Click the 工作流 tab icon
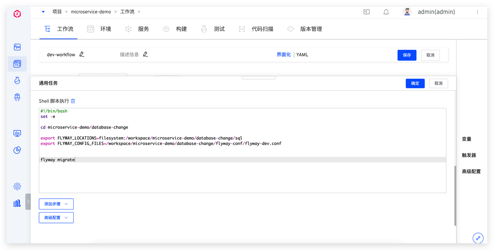Image resolution: width=494 pixels, height=250 pixels. click(47, 29)
